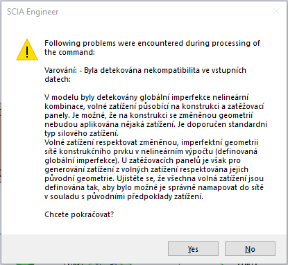Click the 'sítě konstrukčního prvku' text line
This screenshot has height=265, width=288.
pos(151,151)
